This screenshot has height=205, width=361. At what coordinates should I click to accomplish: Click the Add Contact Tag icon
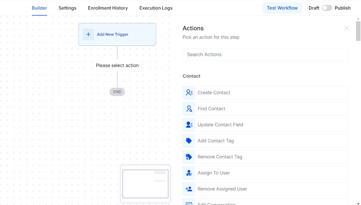click(189, 141)
